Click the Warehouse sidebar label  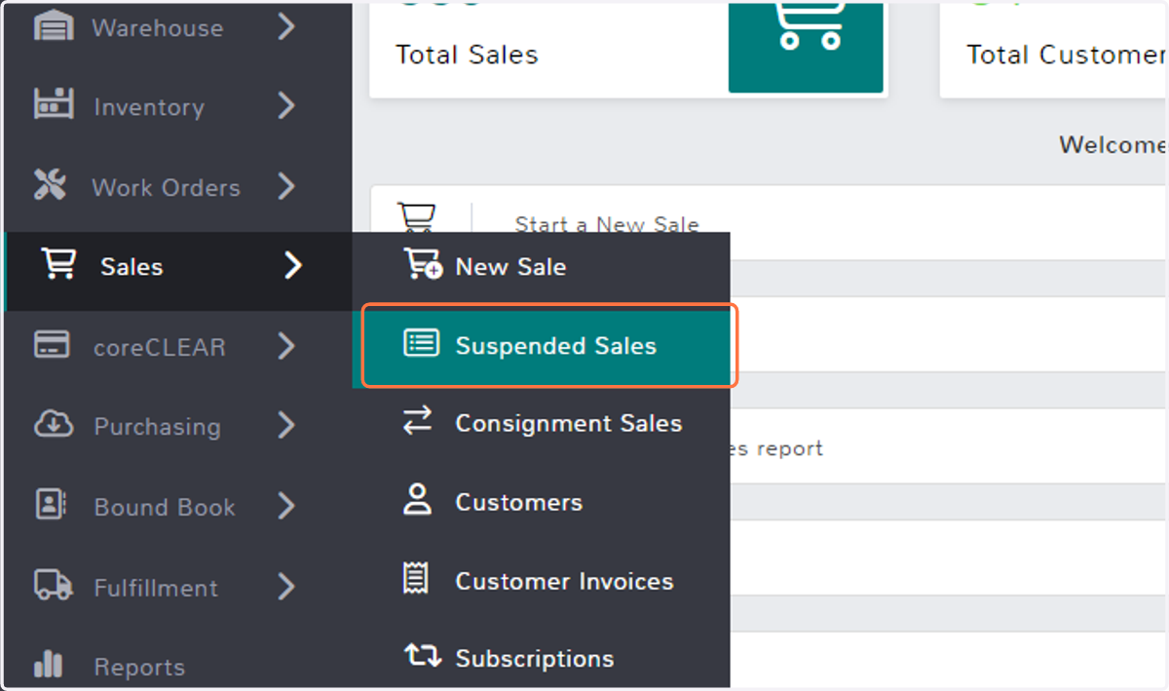(x=157, y=28)
